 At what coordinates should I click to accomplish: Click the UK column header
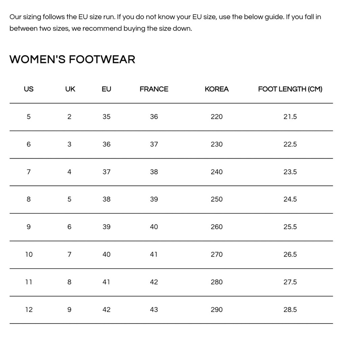pyautogui.click(x=70, y=89)
